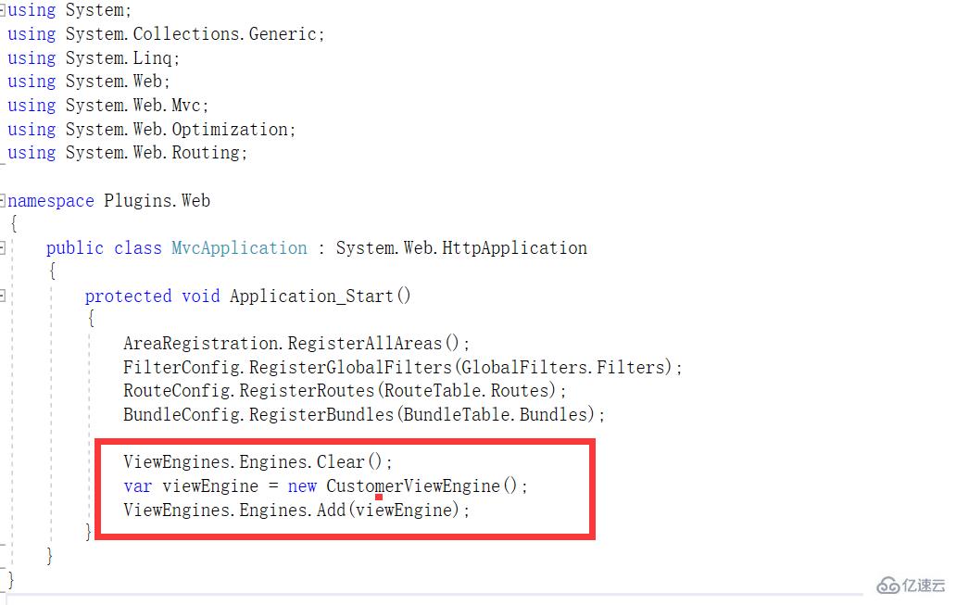Click on 'System.Web.Mvc' using line
956x605 pixels.
pos(132,106)
